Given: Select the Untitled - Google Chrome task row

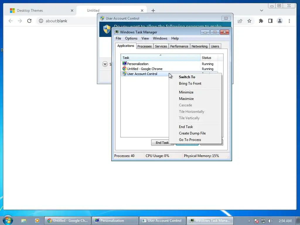Looking at the screenshot, I should 170,69.
